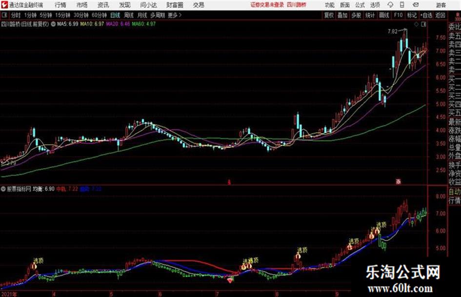Click the red R icon at top right
Image resolution: width=461 pixels, height=297 pixels.
tap(458, 16)
